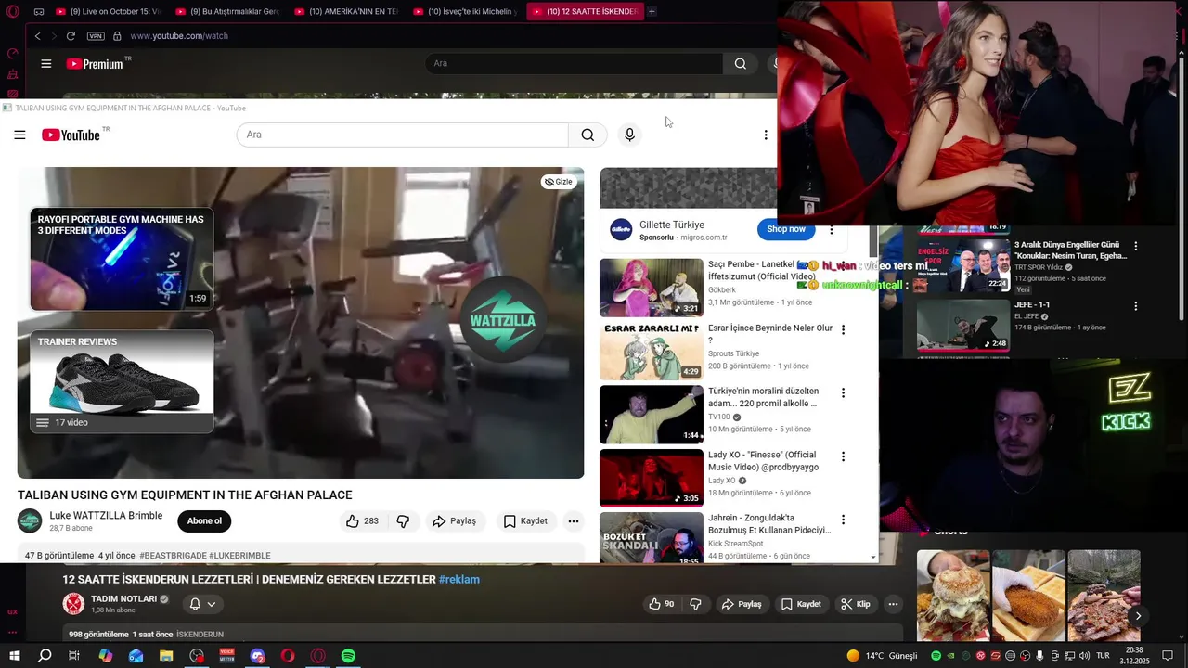The width and height of the screenshot is (1188, 668).
Task: Switch to '(10) İsveç'te iki Michelin' tab
Action: pos(465,11)
